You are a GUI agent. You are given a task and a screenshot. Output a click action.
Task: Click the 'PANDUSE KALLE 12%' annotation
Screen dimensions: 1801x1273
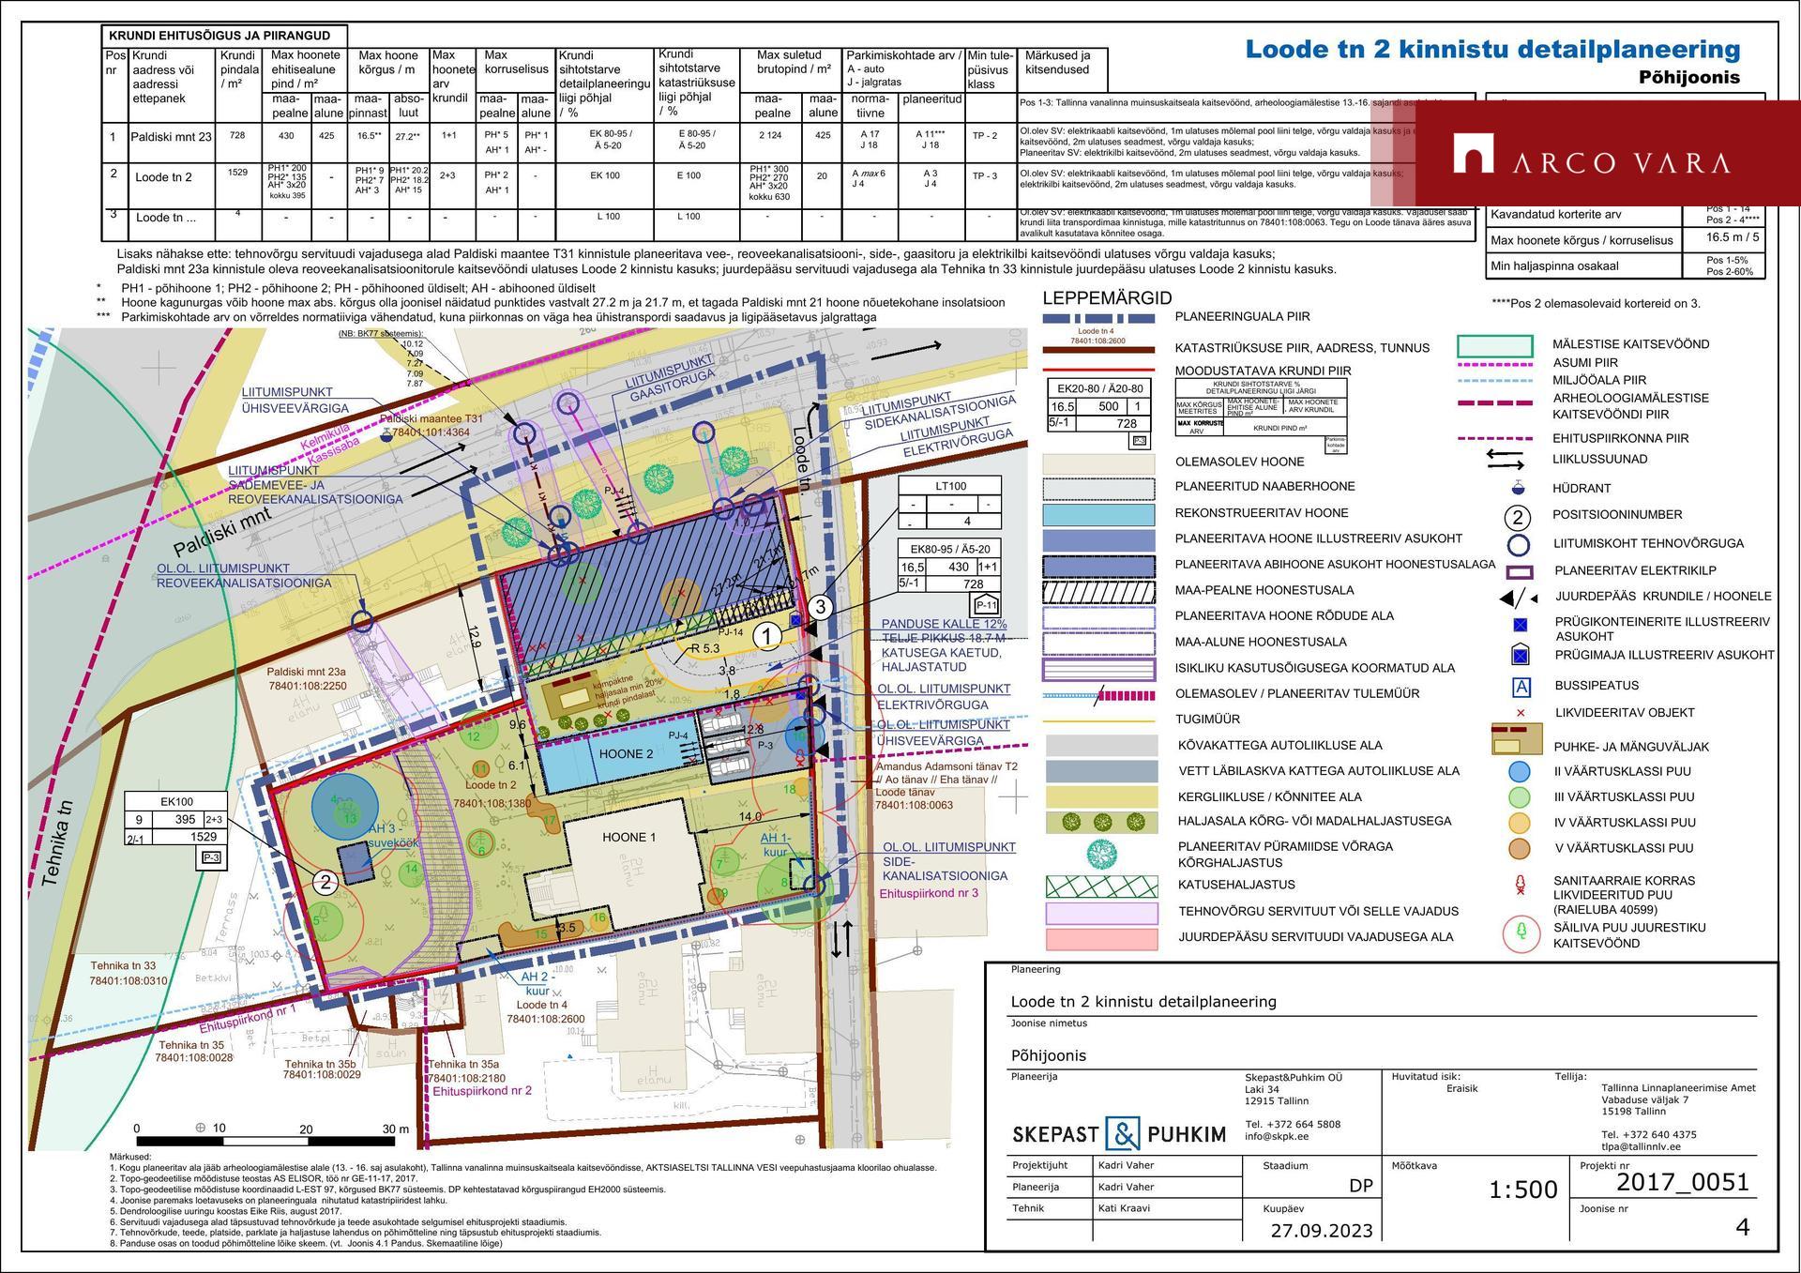coord(944,625)
